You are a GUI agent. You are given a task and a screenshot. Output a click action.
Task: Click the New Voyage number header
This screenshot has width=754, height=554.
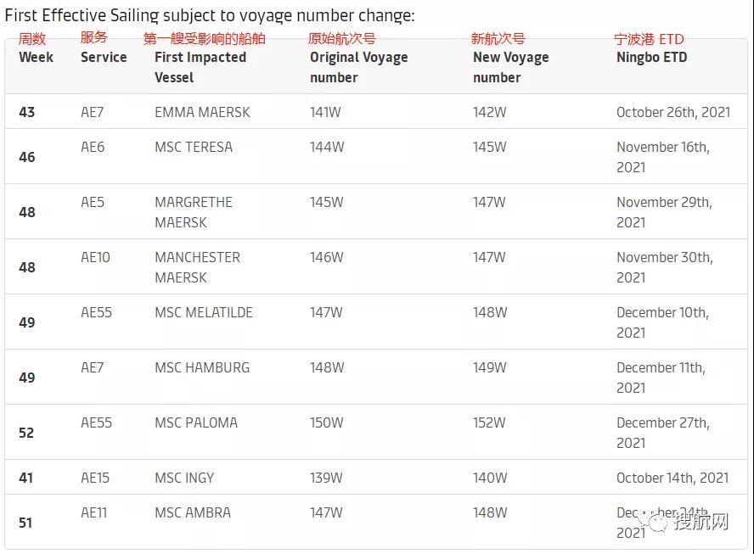pos(510,67)
